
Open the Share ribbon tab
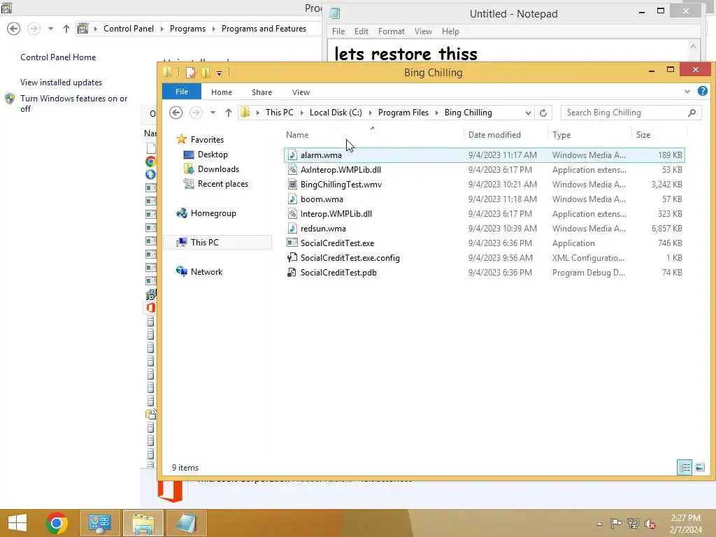pos(262,92)
